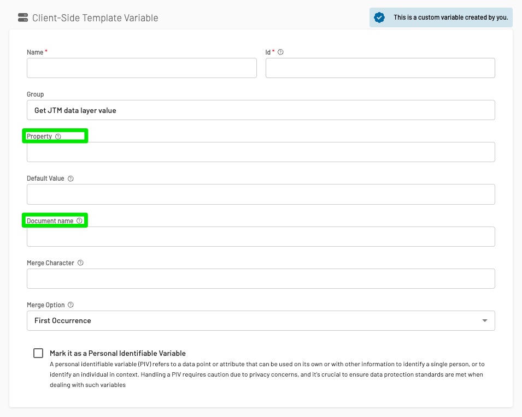Click the Merge Option help icon
Image resolution: width=522 pixels, height=417 pixels.
[x=71, y=305]
